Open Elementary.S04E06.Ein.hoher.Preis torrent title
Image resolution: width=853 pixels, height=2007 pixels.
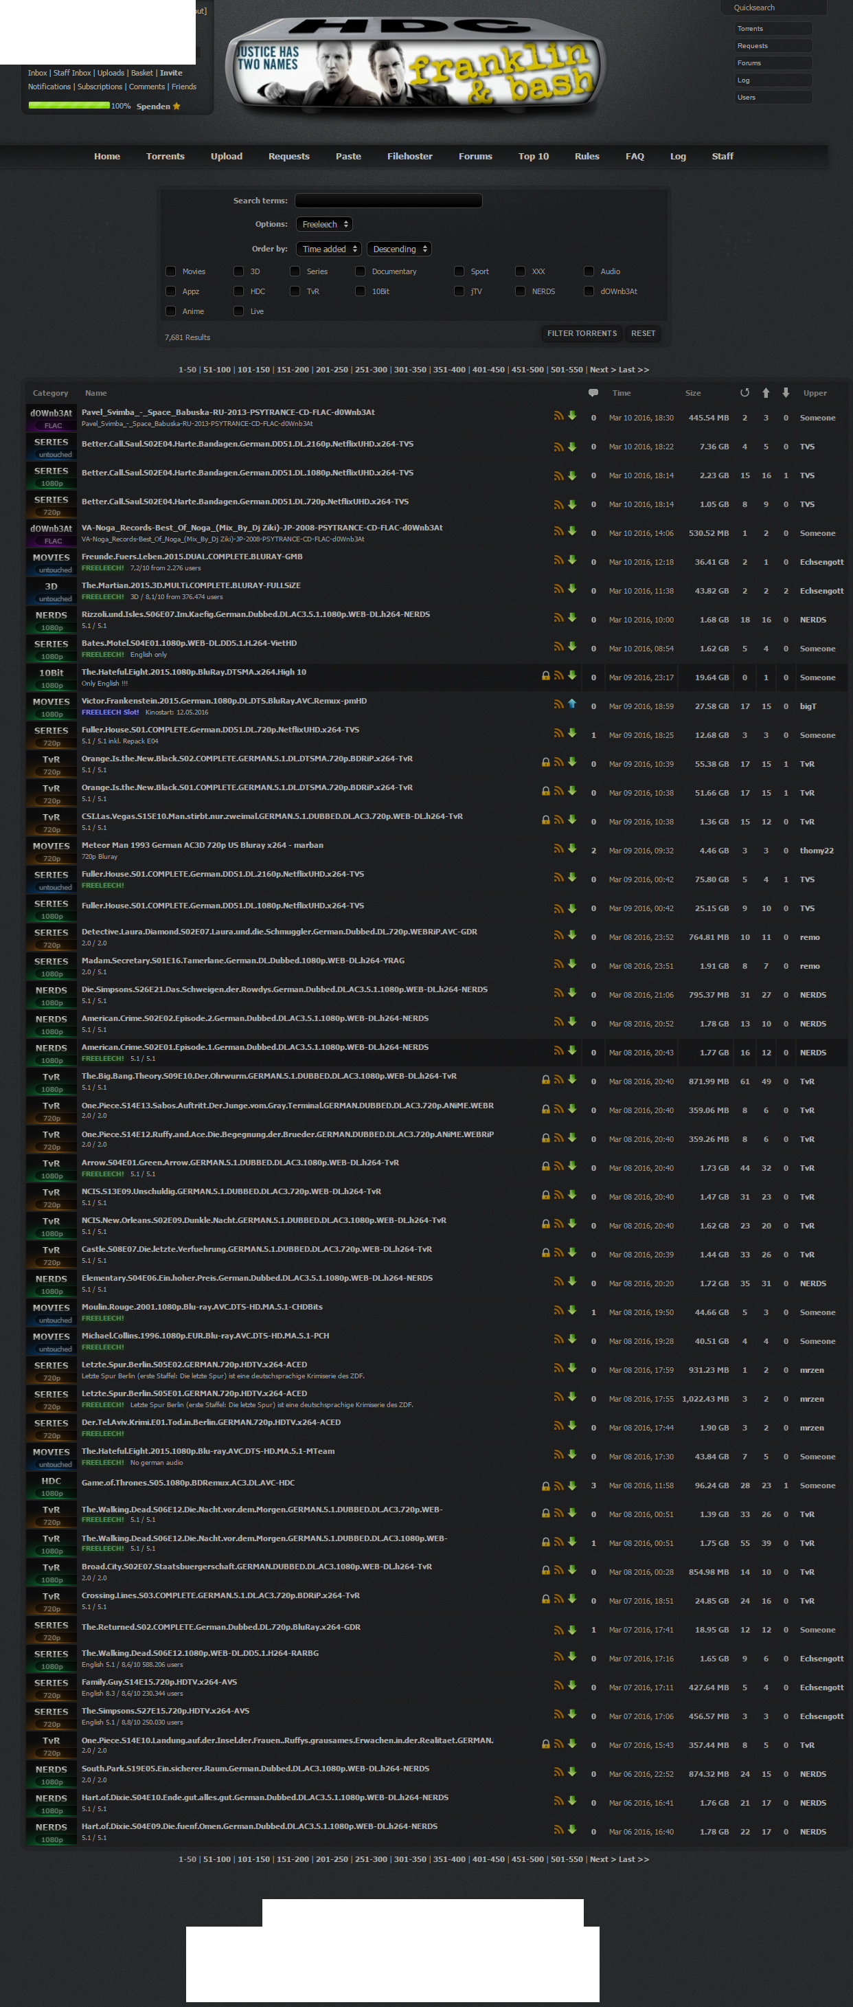pos(257,1279)
